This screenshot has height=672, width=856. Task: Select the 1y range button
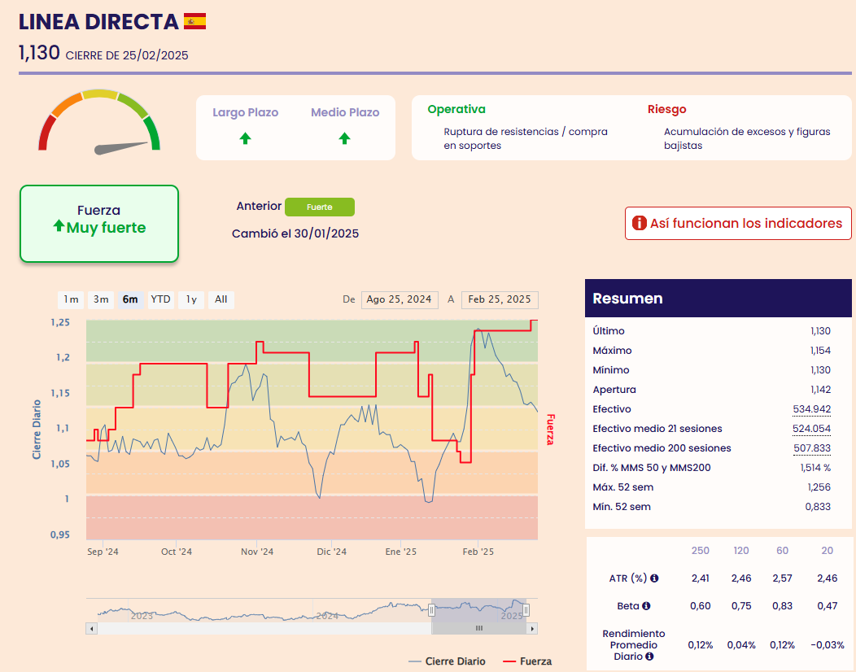pos(191,299)
